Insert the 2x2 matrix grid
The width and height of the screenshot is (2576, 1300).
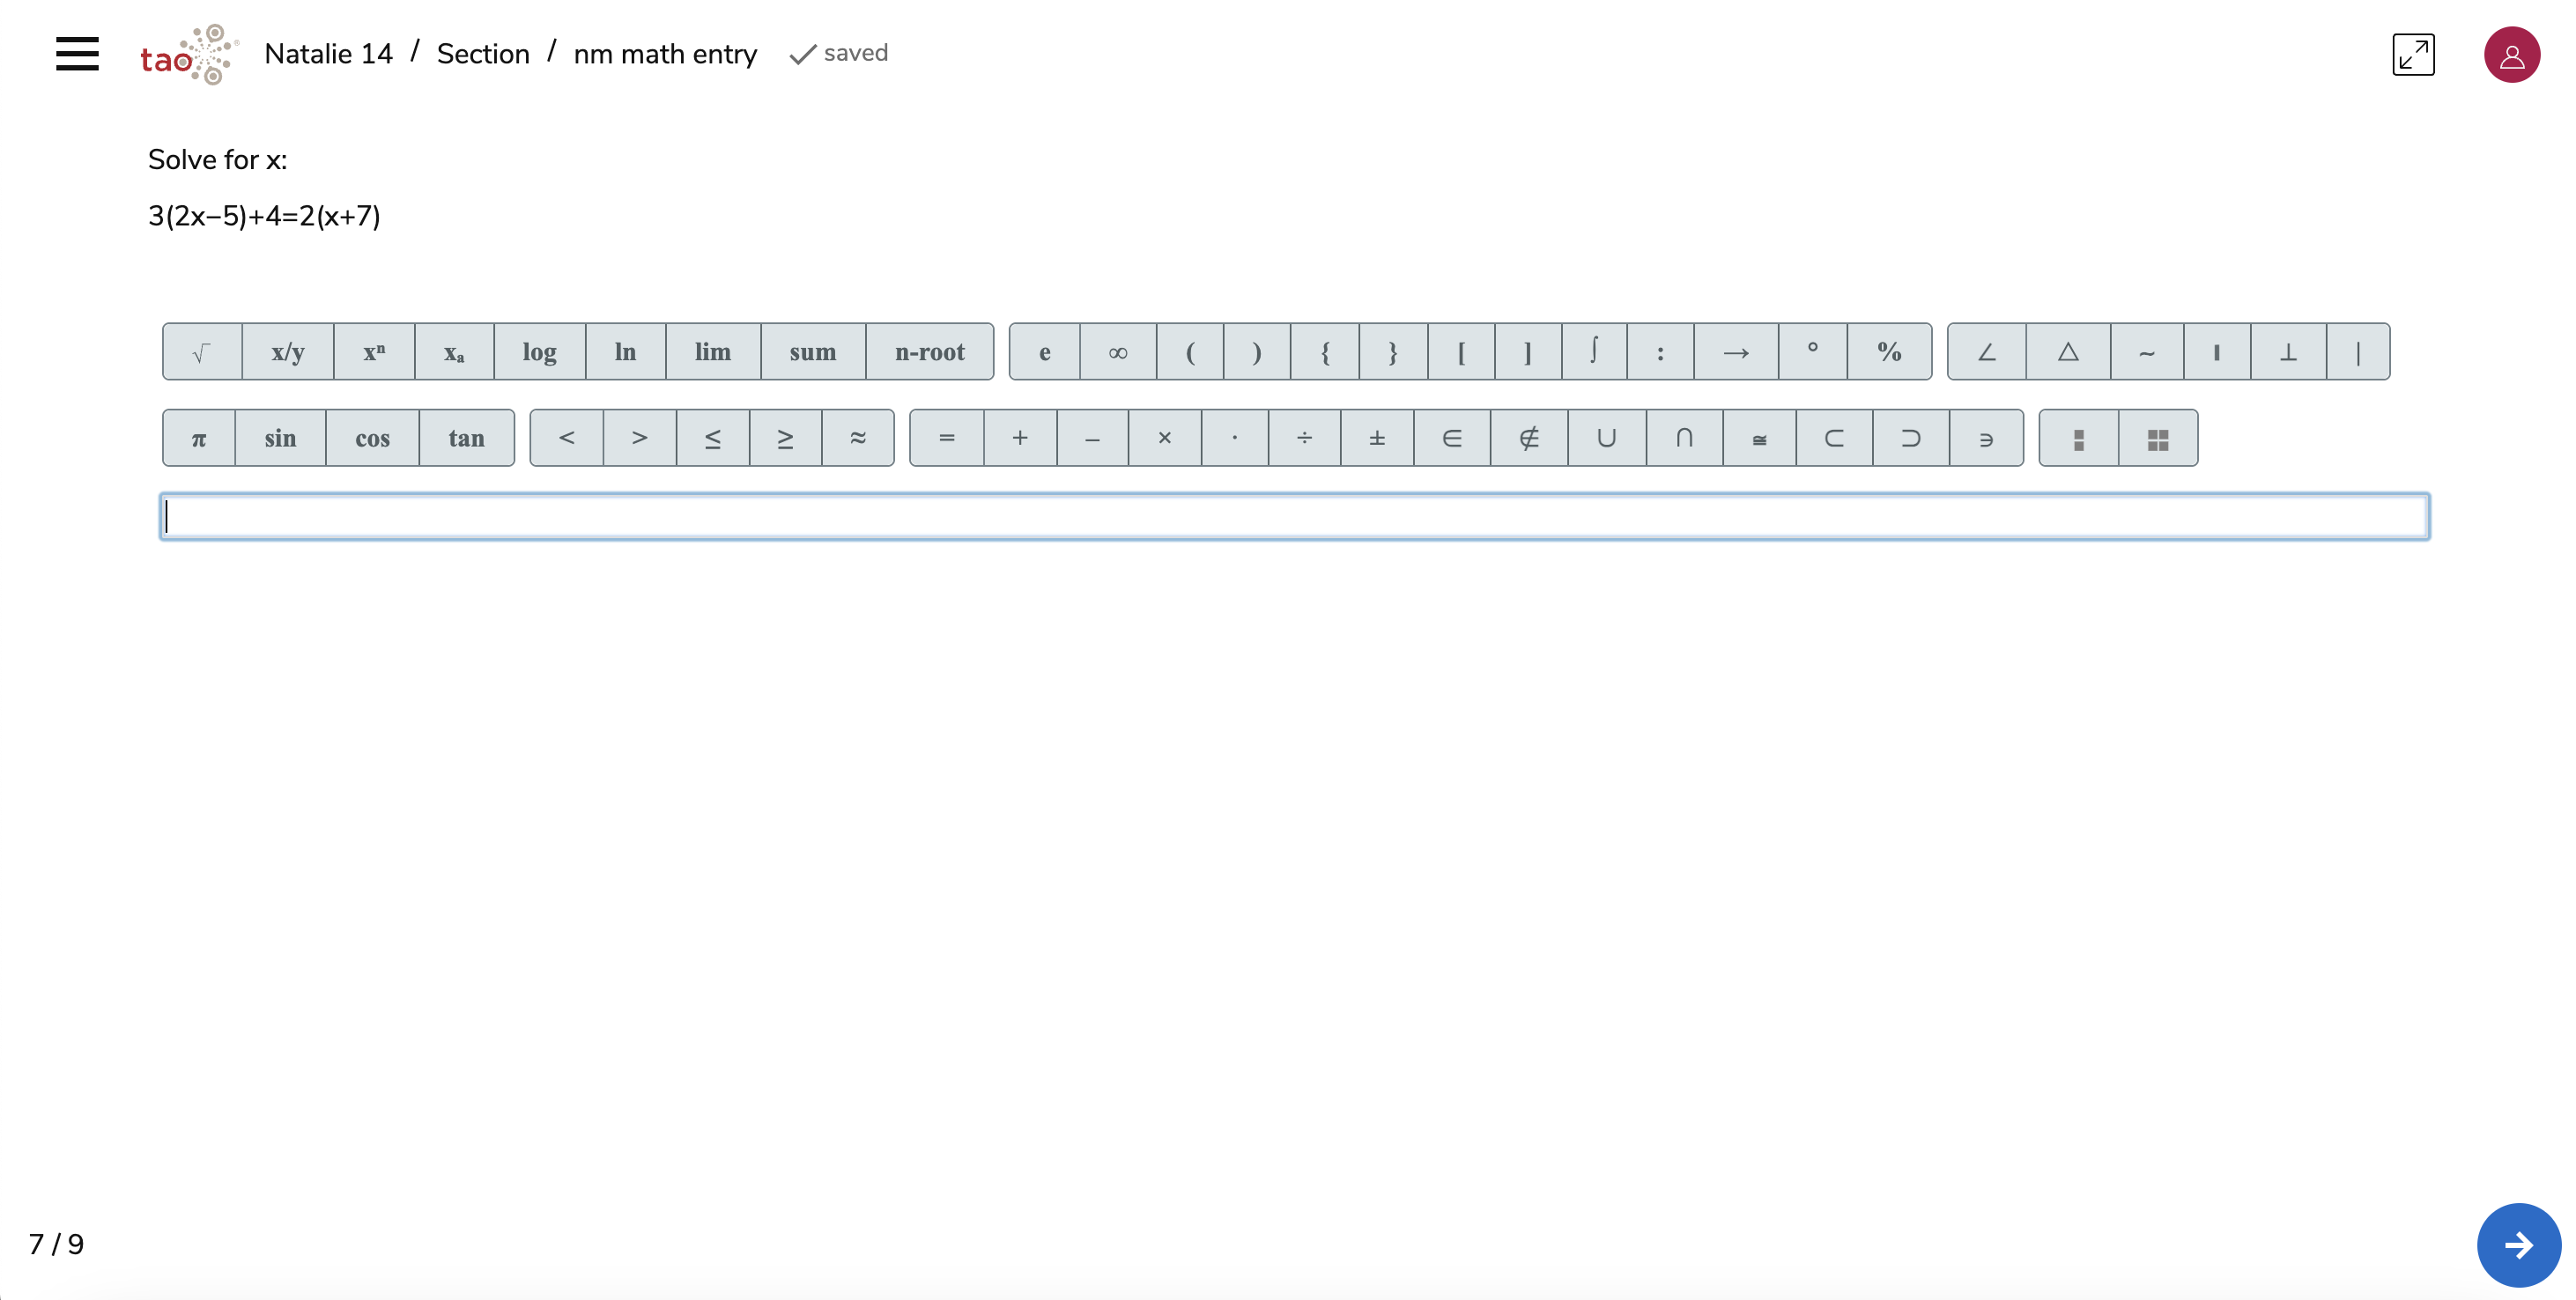pos(2157,439)
